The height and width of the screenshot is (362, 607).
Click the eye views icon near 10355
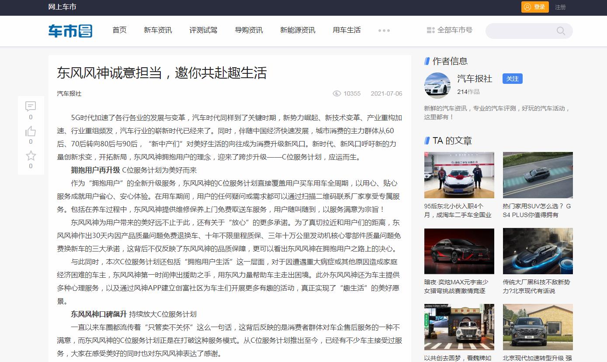(336, 93)
